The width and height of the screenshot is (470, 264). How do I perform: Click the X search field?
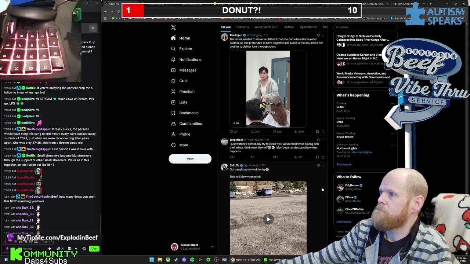(x=365, y=27)
